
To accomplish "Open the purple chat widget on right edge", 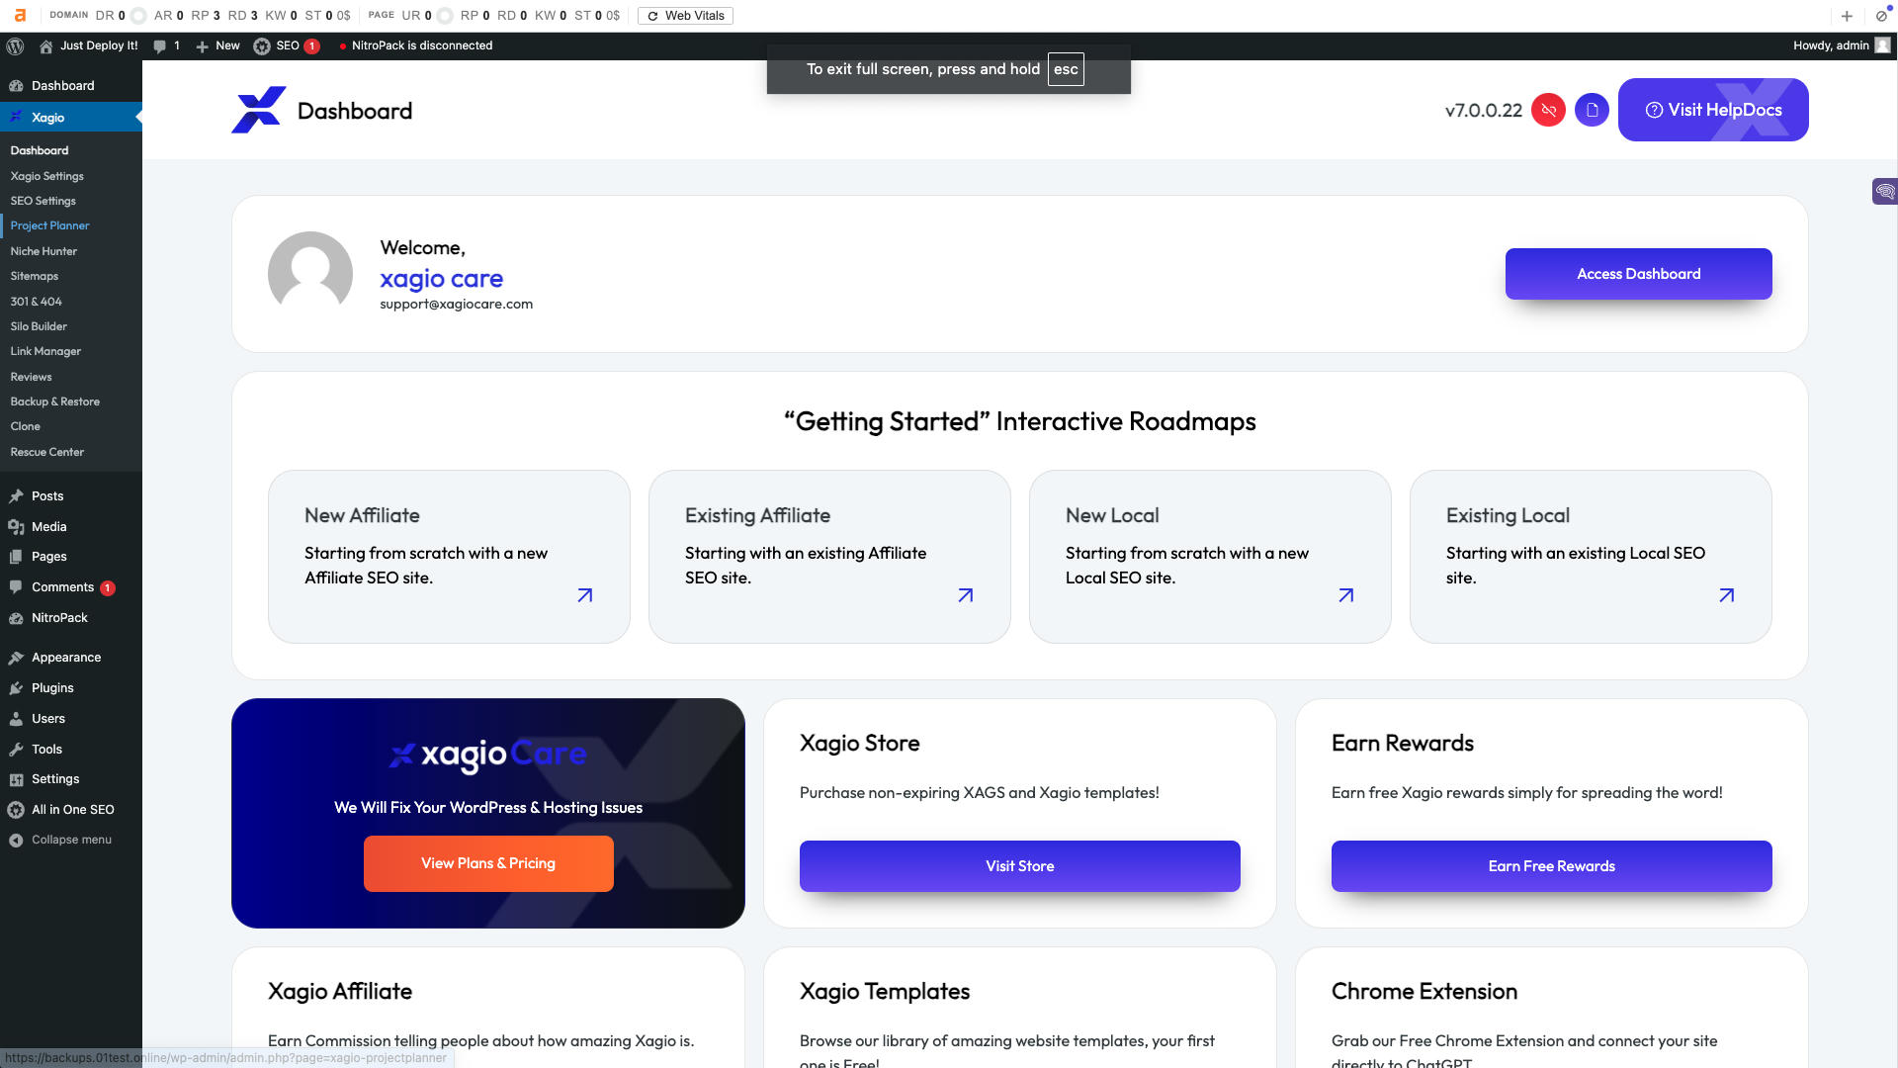I will [1885, 191].
